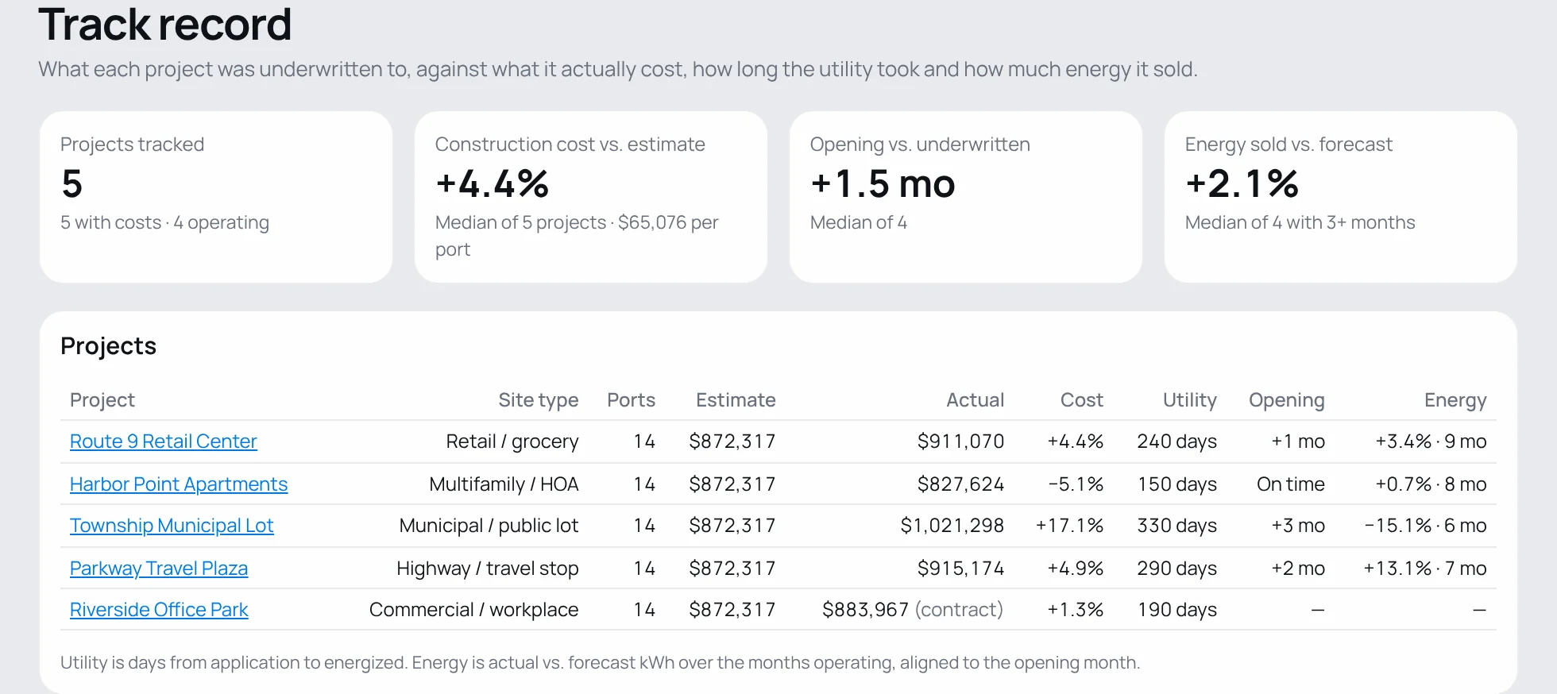This screenshot has width=1557, height=694.
Task: Click the Ports column header
Action: [x=631, y=400]
